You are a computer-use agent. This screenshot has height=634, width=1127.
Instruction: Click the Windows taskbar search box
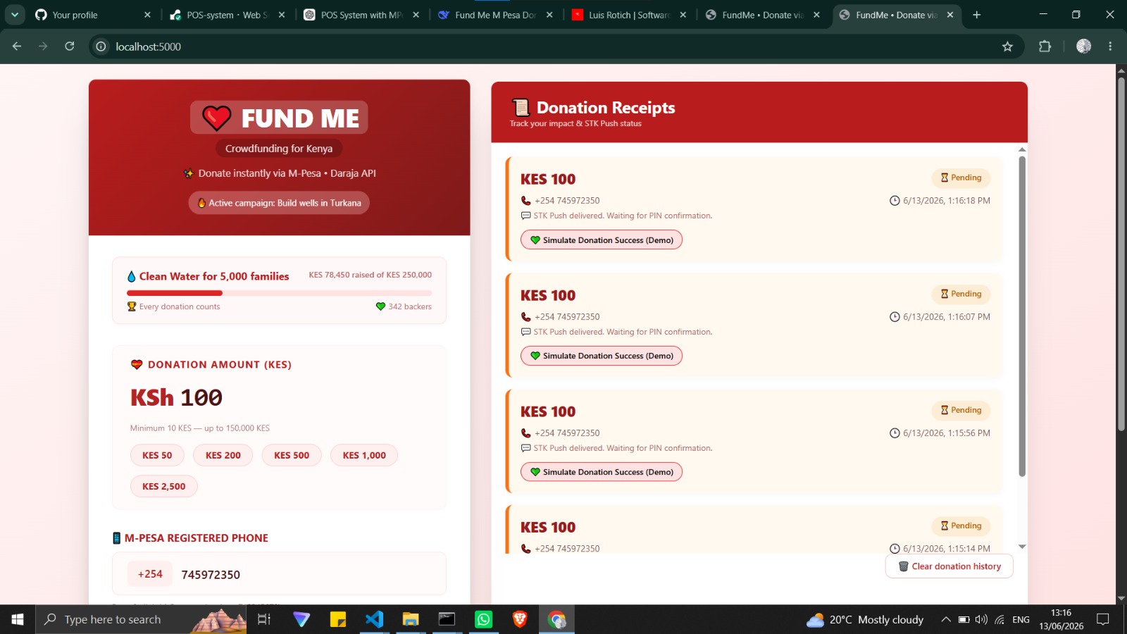click(x=141, y=620)
